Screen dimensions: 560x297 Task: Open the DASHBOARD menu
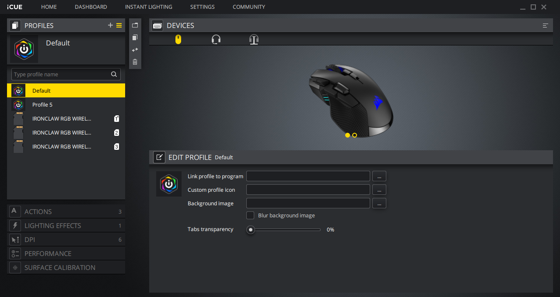pos(91,7)
